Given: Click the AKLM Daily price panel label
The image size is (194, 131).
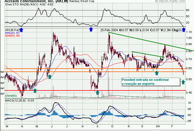Looking at the screenshot, I should [12, 30].
